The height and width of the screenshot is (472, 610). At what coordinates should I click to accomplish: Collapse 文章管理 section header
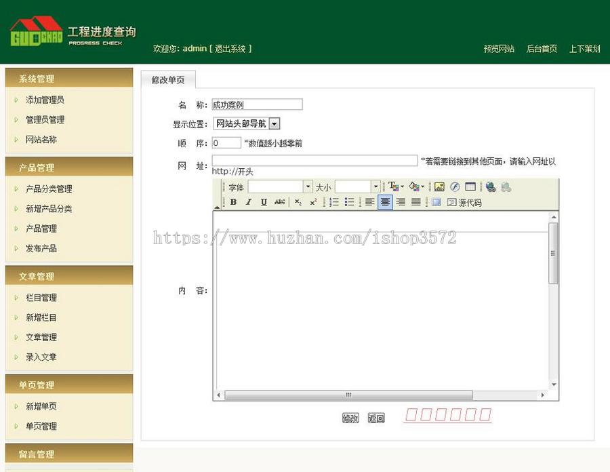[69, 275]
